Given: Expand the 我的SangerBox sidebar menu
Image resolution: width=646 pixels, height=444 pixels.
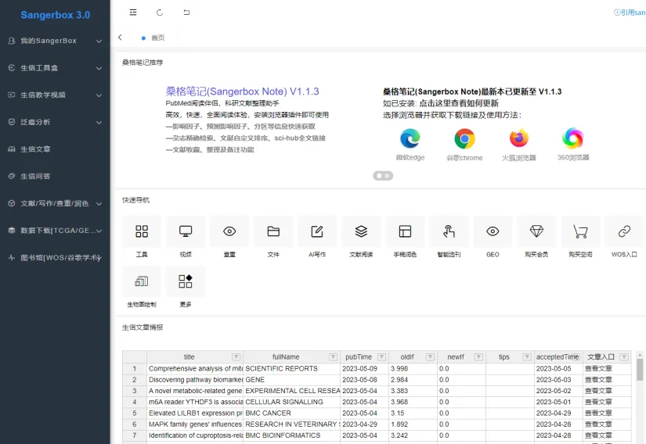Looking at the screenshot, I should pos(55,41).
